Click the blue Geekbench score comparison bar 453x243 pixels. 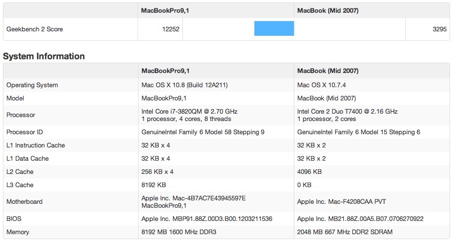(274, 28)
